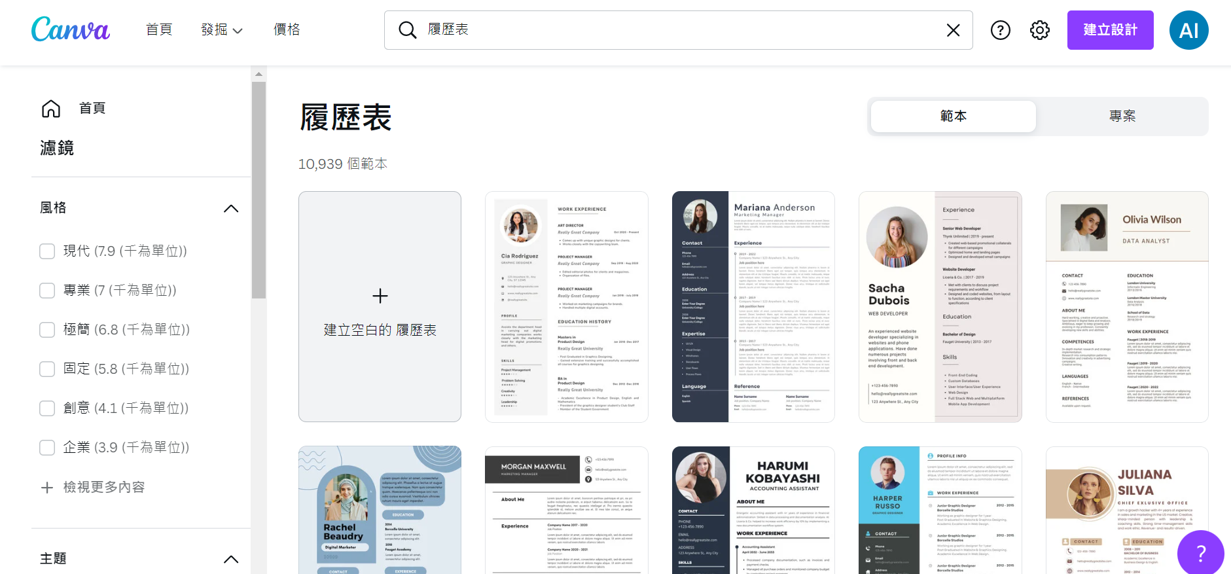Open the help question mark icon in header

click(1000, 30)
